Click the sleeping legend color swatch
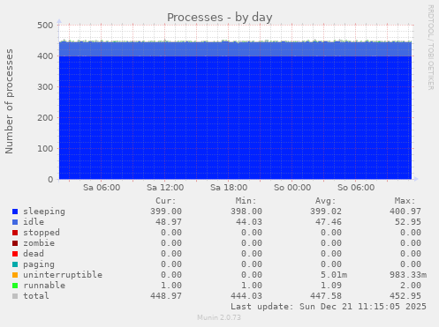The height and width of the screenshot is (327, 439). coord(15,212)
